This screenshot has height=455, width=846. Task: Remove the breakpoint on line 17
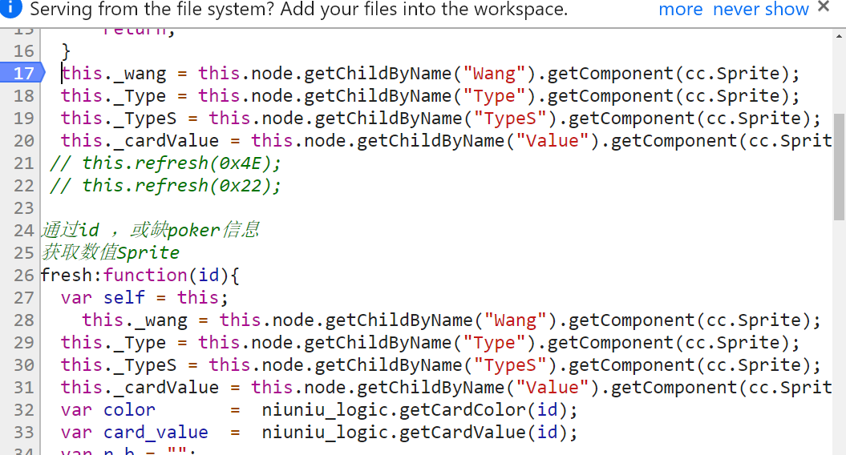pyautogui.click(x=24, y=73)
